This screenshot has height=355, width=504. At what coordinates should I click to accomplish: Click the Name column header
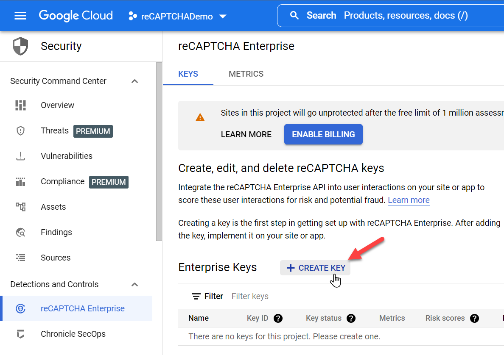click(198, 318)
